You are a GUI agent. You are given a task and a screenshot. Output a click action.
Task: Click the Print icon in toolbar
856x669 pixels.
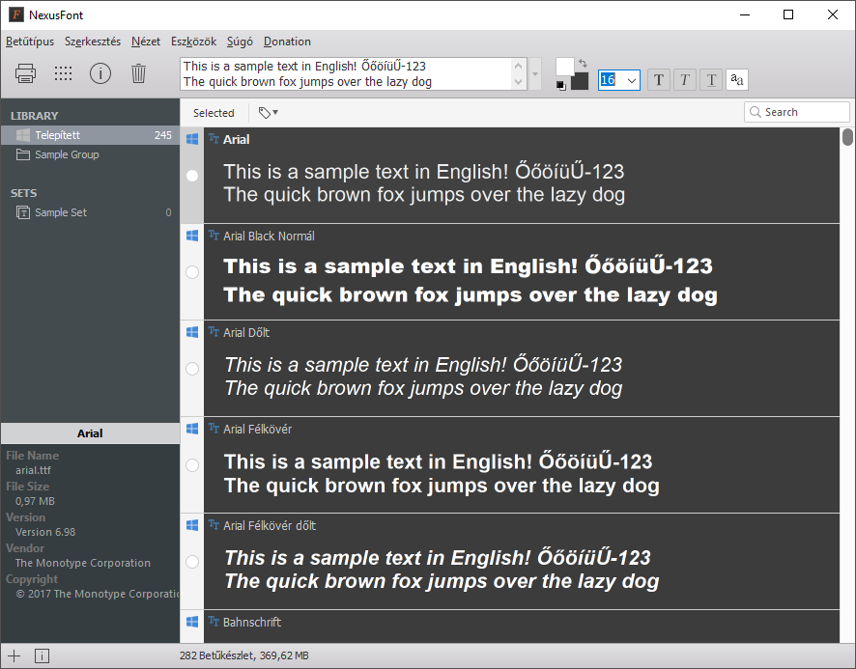[x=25, y=73]
